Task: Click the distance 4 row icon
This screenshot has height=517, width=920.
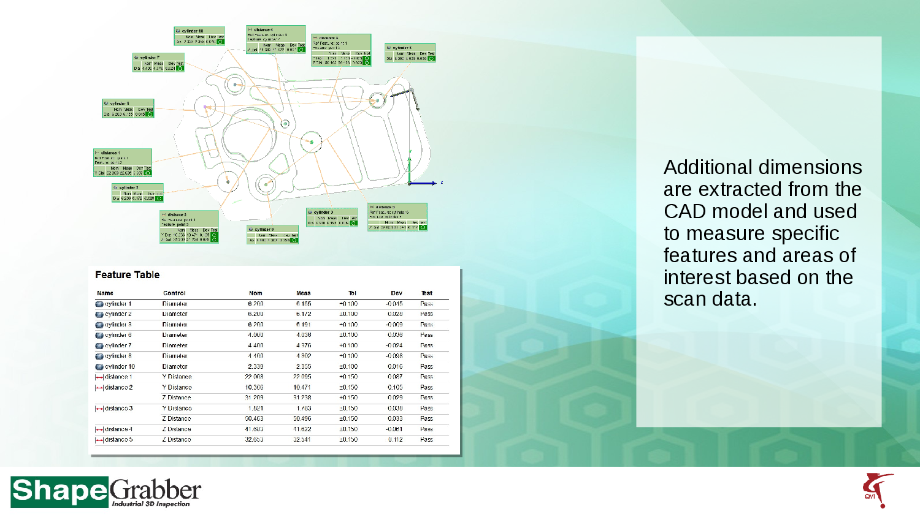Action: click(x=99, y=429)
